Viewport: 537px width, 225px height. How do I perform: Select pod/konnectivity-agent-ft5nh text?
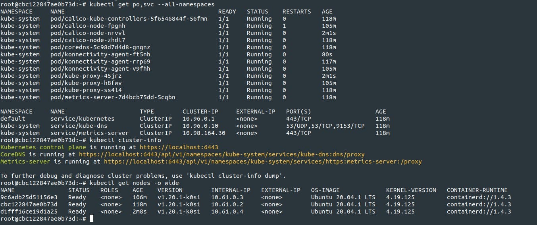click(100, 54)
